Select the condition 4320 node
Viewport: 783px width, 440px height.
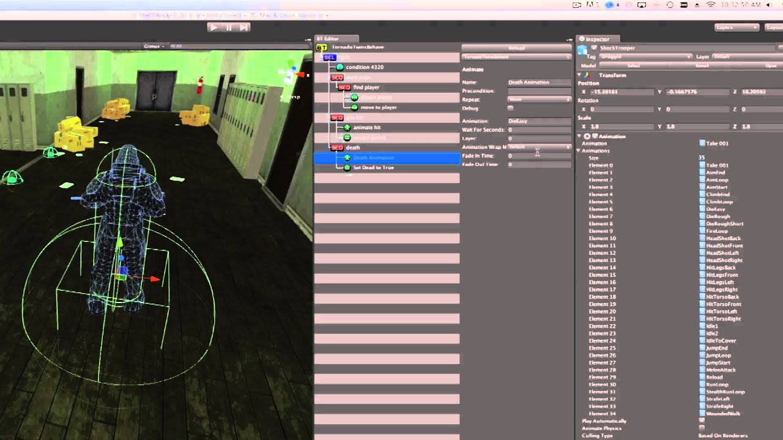(x=365, y=67)
